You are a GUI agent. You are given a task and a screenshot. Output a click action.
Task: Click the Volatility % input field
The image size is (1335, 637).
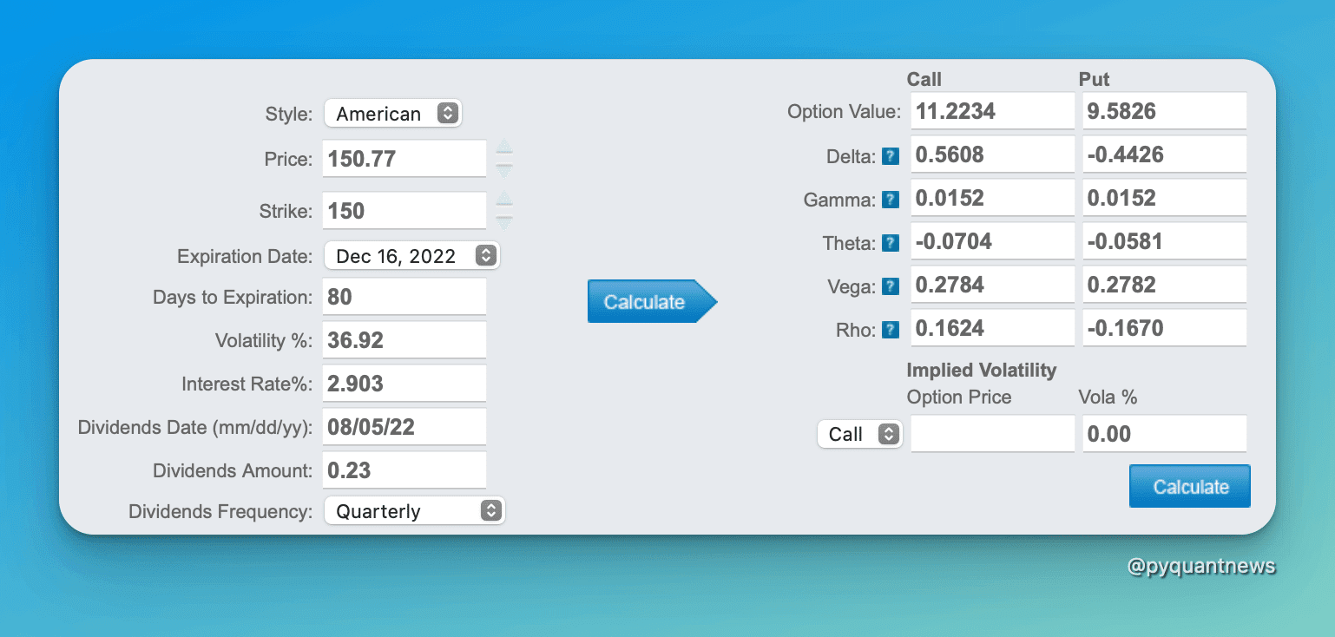pyautogui.click(x=404, y=340)
